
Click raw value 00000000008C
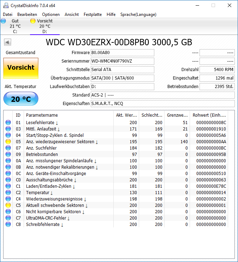coord(211,123)
